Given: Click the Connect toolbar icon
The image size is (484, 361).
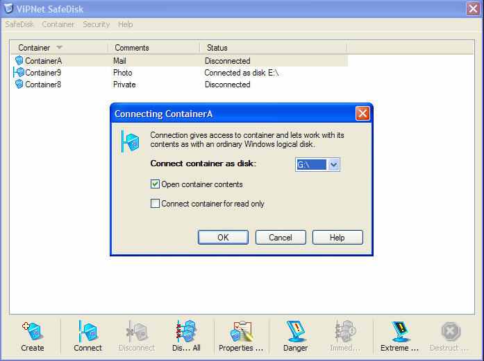Looking at the screenshot, I should click(x=87, y=331).
